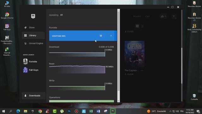Pause the Fortnite verification

(101, 36)
